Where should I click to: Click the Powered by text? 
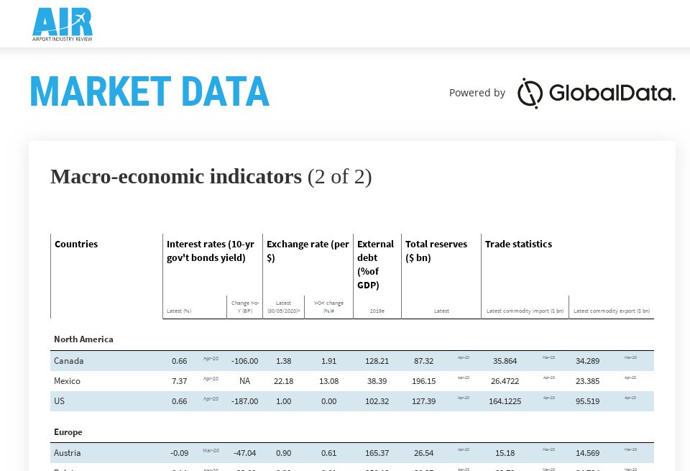[x=477, y=93]
